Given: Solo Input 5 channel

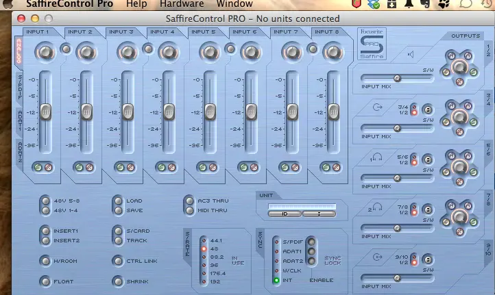Looking at the screenshot, I should [203, 168].
